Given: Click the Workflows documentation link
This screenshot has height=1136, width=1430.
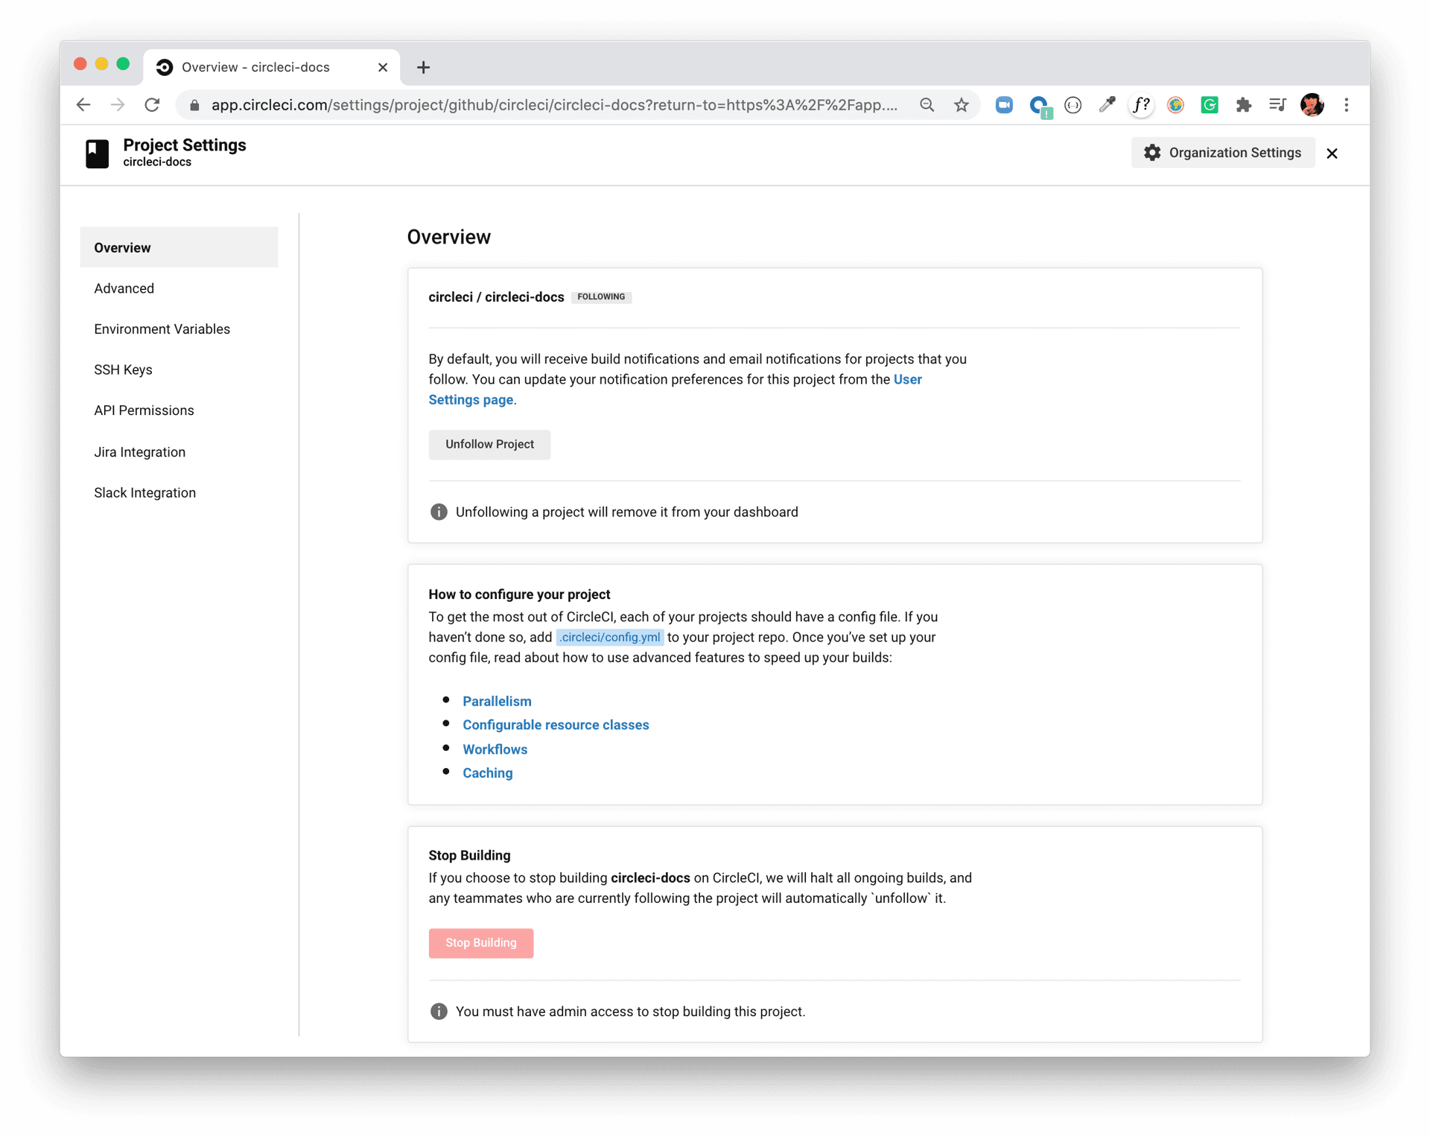Looking at the screenshot, I should coord(493,749).
